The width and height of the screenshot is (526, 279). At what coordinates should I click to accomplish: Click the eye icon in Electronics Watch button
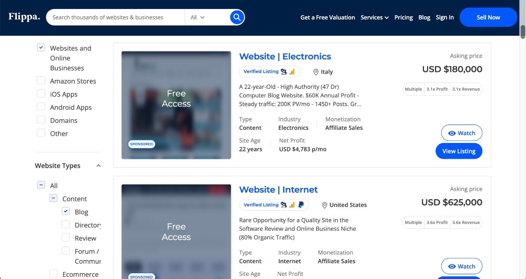click(452, 133)
